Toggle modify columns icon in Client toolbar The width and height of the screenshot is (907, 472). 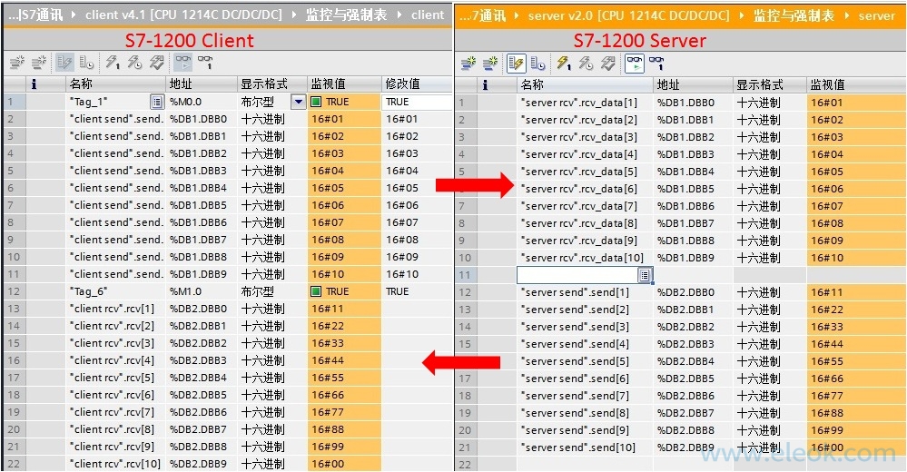pos(64,63)
